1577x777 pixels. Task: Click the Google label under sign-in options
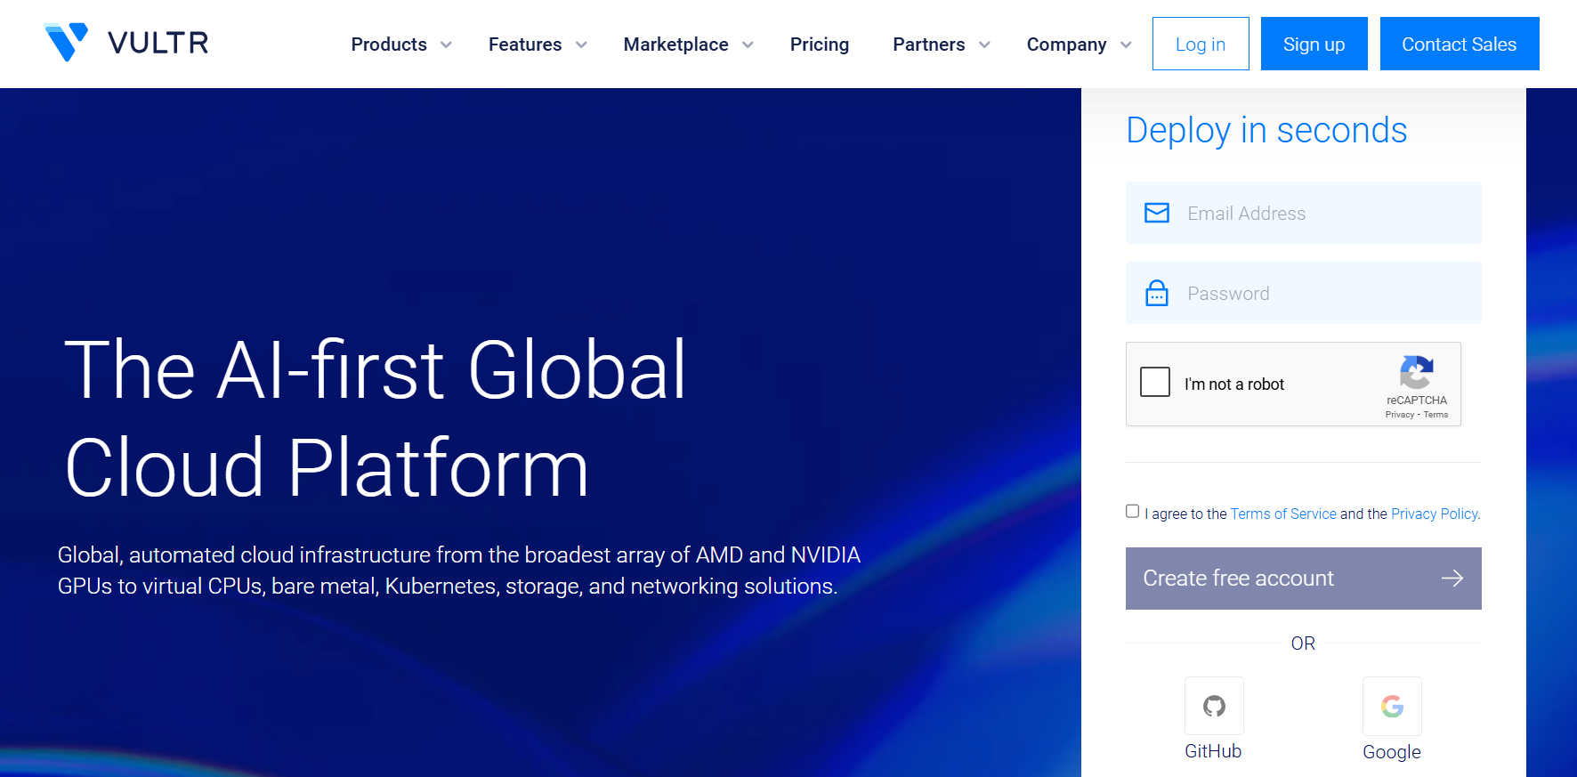tap(1392, 752)
